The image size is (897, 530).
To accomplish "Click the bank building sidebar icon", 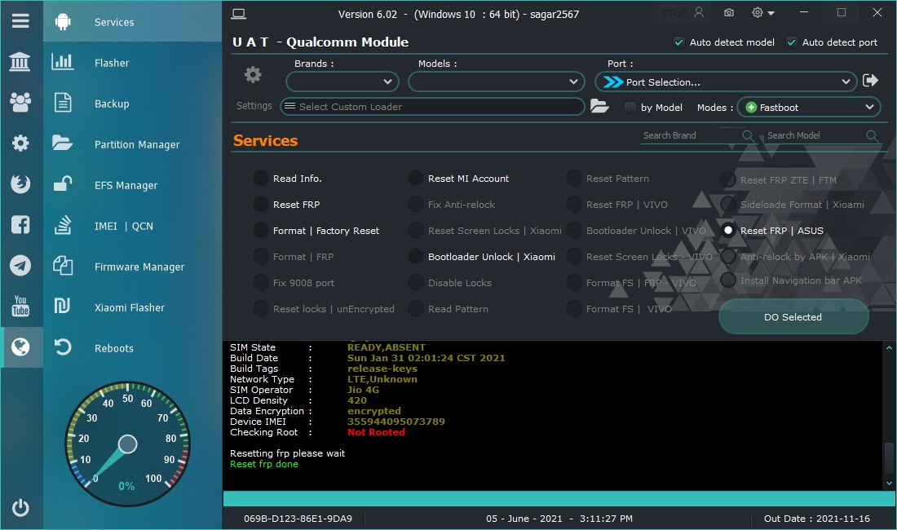I will [20, 62].
